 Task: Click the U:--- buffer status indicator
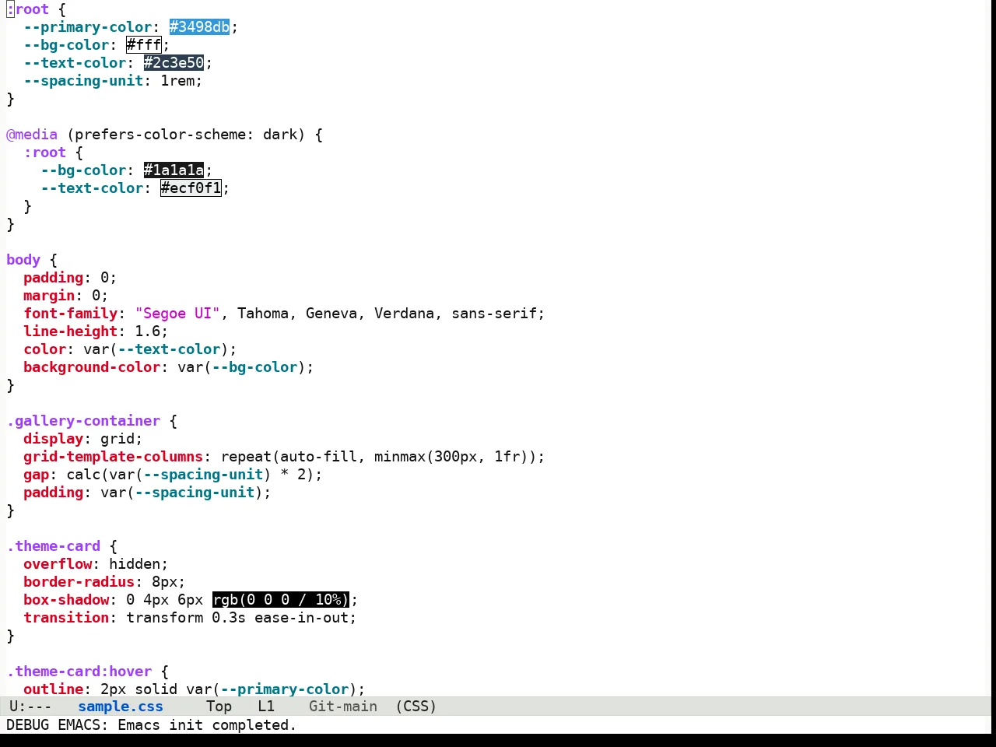[30, 707]
